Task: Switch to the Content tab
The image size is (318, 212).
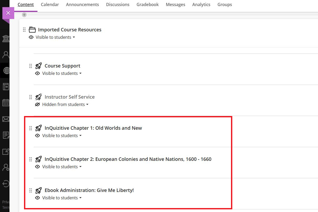Action: click(x=26, y=4)
